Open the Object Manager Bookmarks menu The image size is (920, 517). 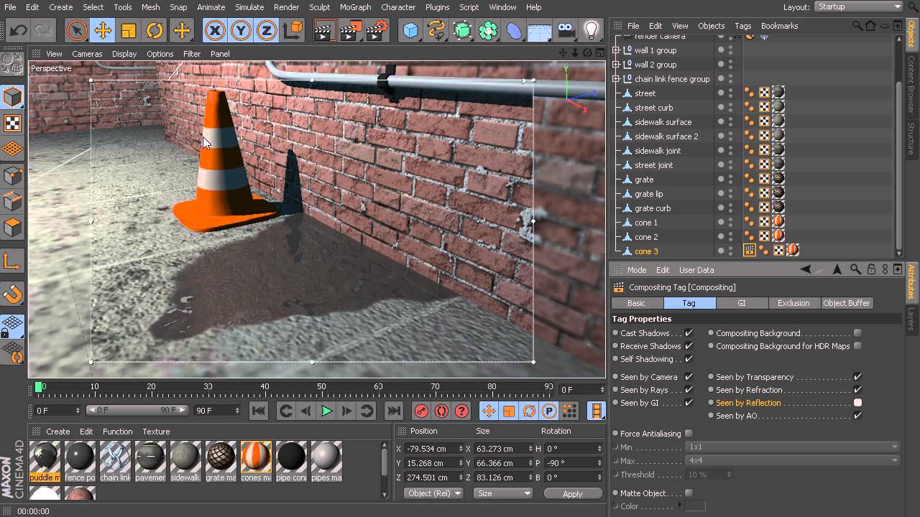pos(779,26)
